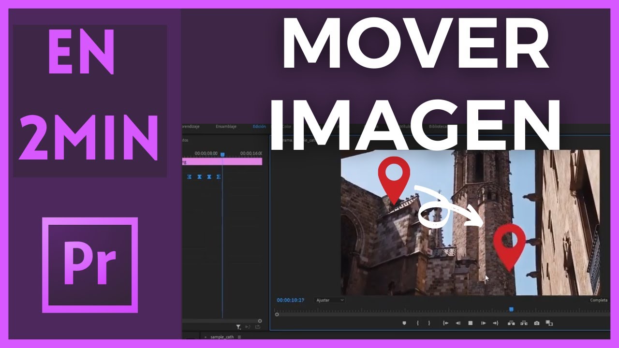
Task: Open the Comparison View button
Action: pyautogui.click(x=549, y=323)
